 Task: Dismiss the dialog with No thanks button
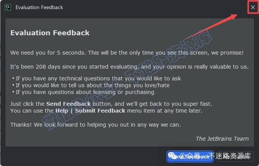[235, 156]
